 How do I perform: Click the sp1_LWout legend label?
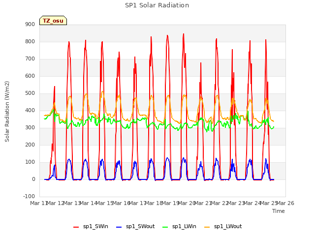coord(228,226)
